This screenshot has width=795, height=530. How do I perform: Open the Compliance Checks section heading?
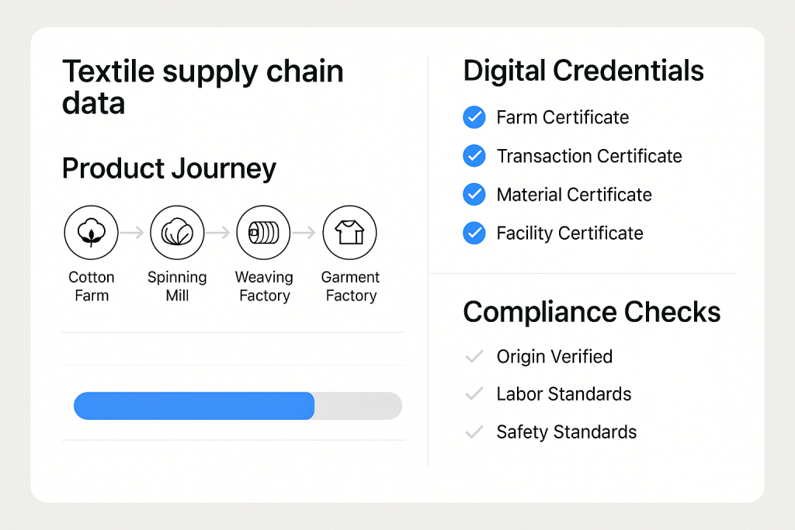pos(592,312)
